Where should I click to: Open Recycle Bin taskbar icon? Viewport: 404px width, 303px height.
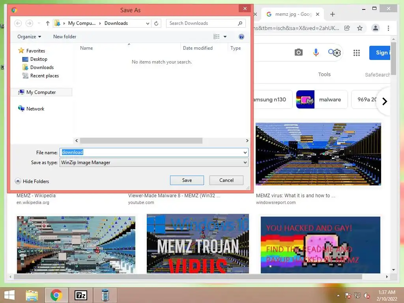105,295
